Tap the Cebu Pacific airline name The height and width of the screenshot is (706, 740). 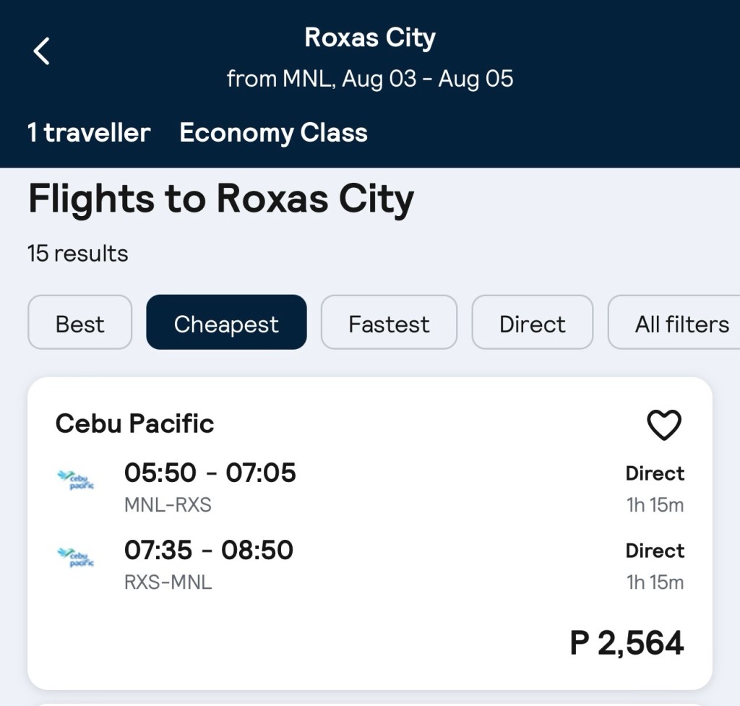coord(135,423)
